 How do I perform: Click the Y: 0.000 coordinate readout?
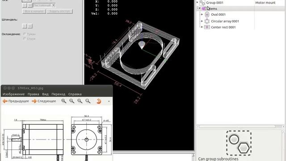click(x=106, y=5)
